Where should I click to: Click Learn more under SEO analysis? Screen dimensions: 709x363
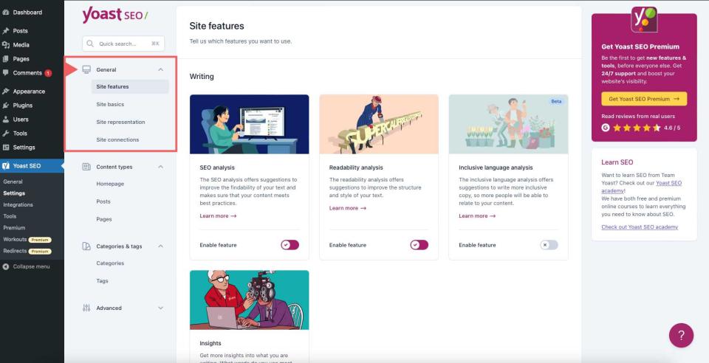(218, 216)
